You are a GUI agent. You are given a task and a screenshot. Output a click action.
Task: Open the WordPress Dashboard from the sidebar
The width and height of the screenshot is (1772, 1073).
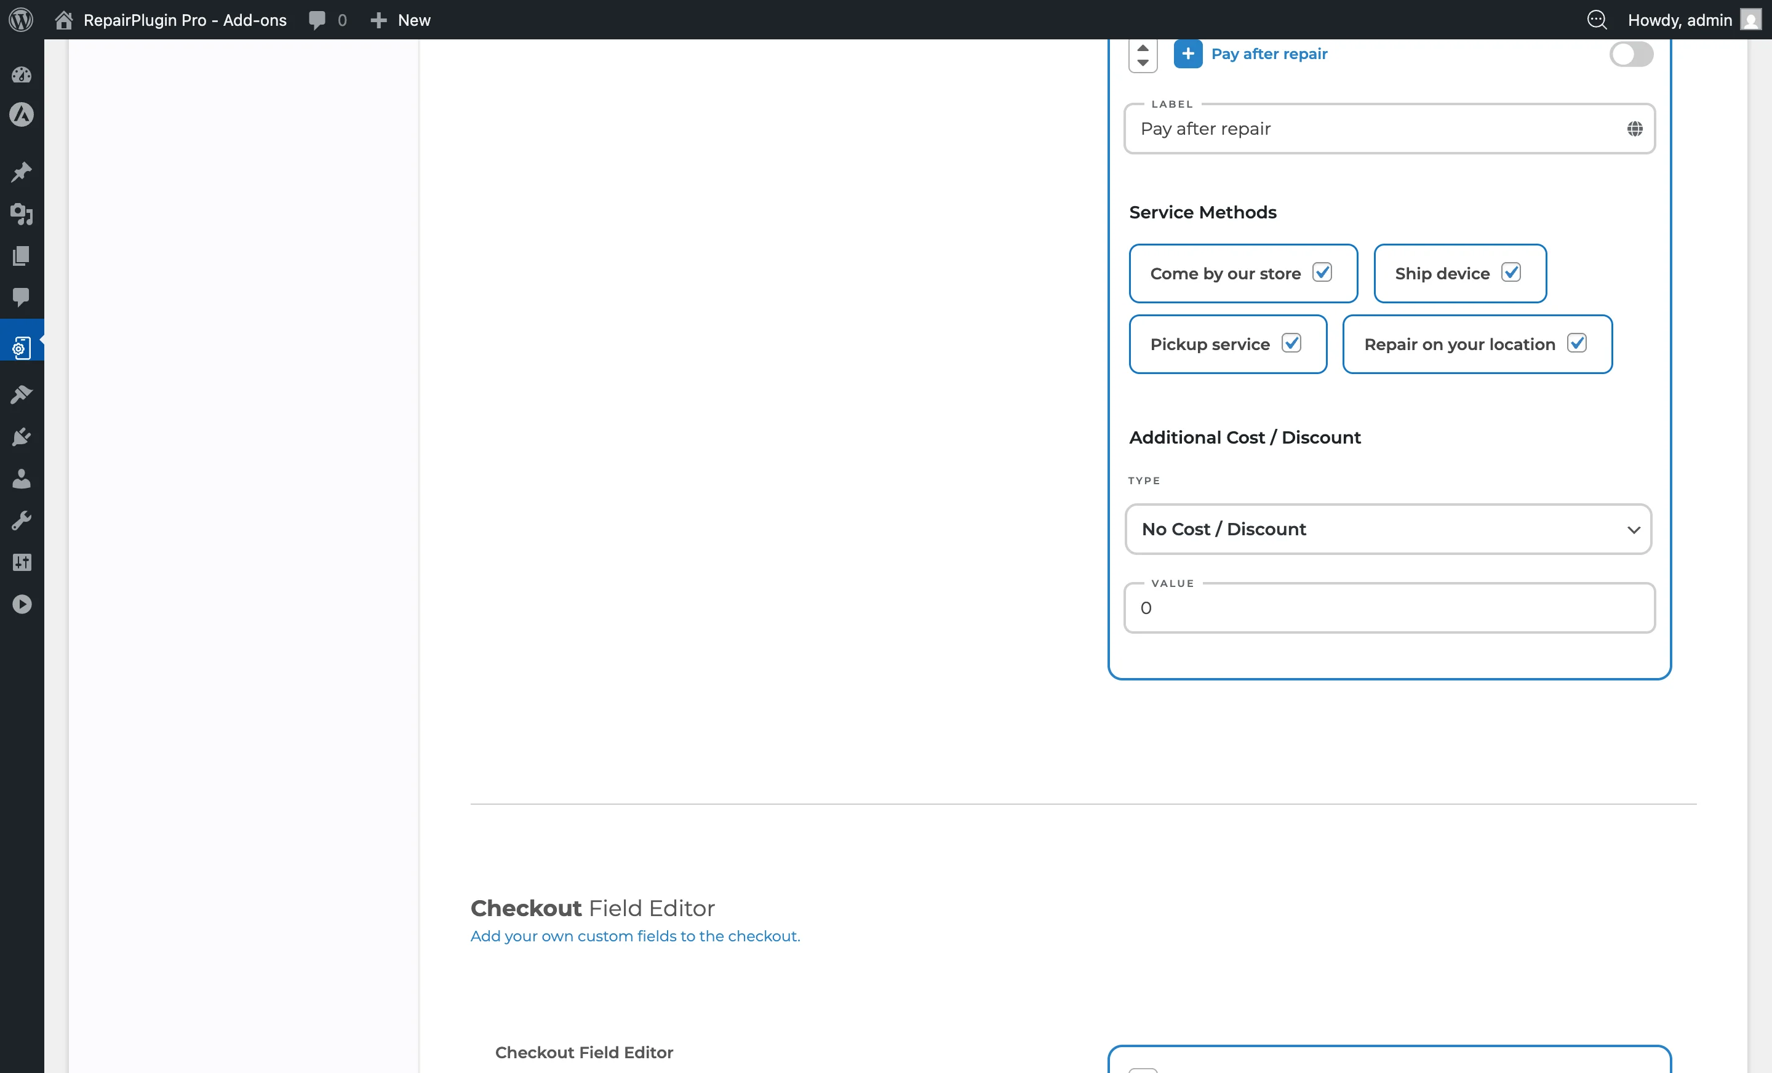tap(22, 75)
